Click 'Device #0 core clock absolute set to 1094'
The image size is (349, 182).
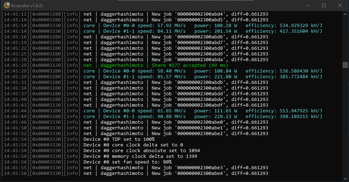click(x=141, y=151)
